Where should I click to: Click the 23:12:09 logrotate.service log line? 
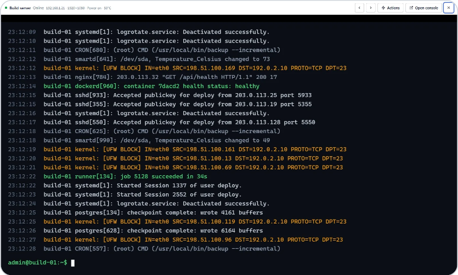pyautogui.click(x=139, y=32)
